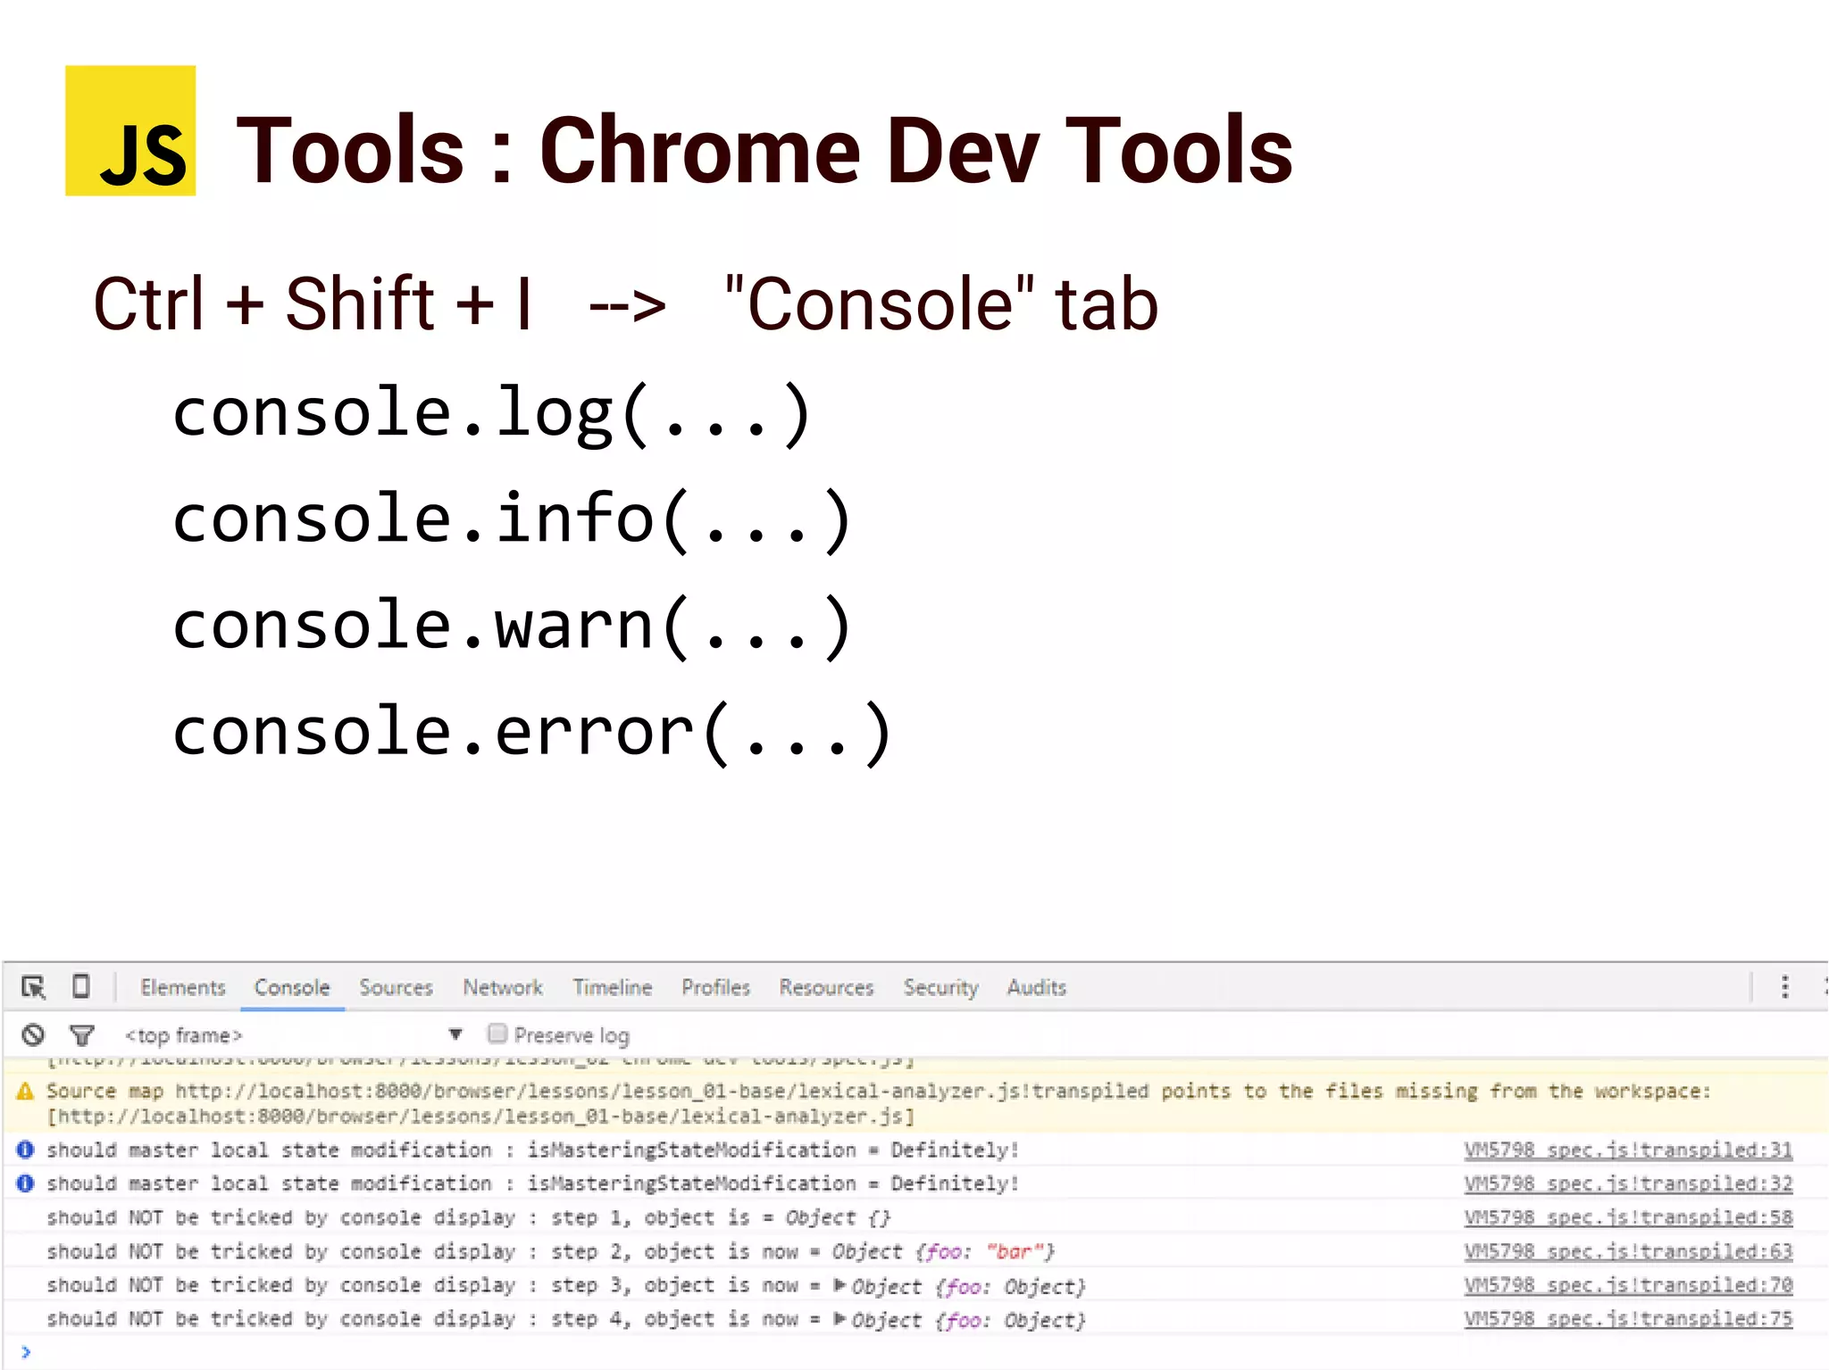Click the Source map warning message text
This screenshot has width=1829, height=1370.
click(x=879, y=1092)
